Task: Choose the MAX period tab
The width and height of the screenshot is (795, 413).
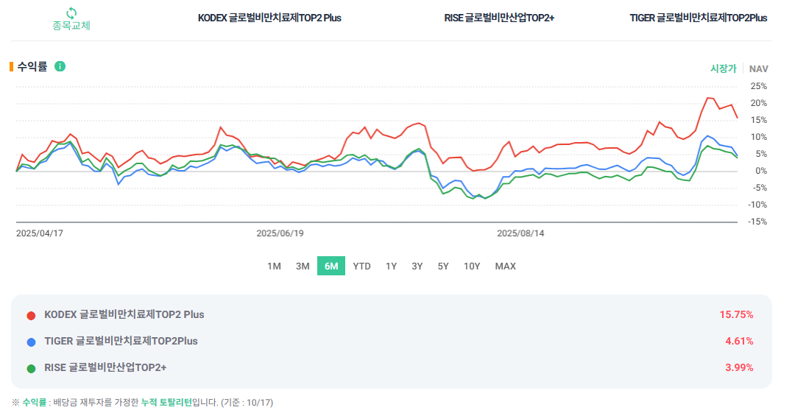Action: pos(505,266)
